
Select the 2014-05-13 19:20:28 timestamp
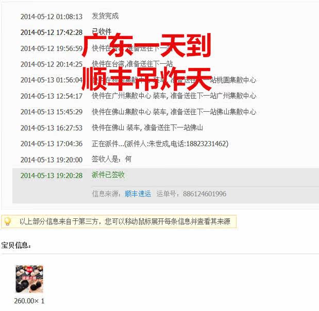pos(52,176)
